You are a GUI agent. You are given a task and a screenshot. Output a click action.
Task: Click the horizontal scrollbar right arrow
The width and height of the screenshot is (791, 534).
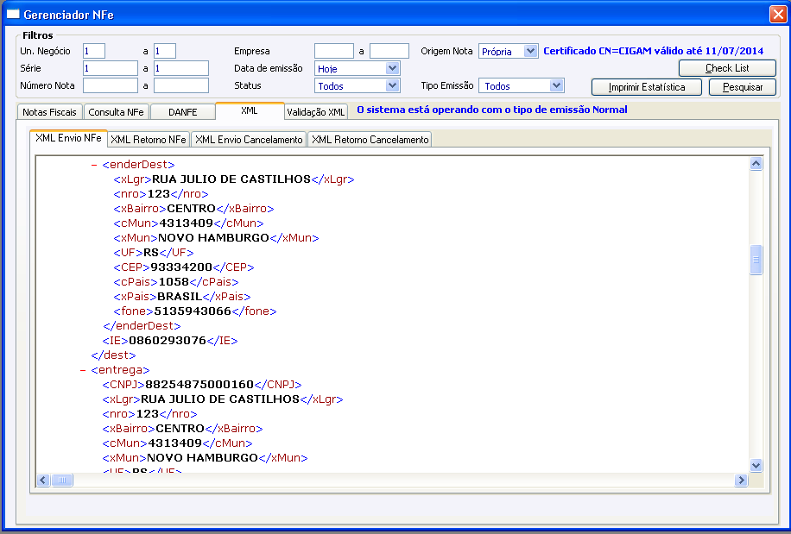click(x=741, y=480)
